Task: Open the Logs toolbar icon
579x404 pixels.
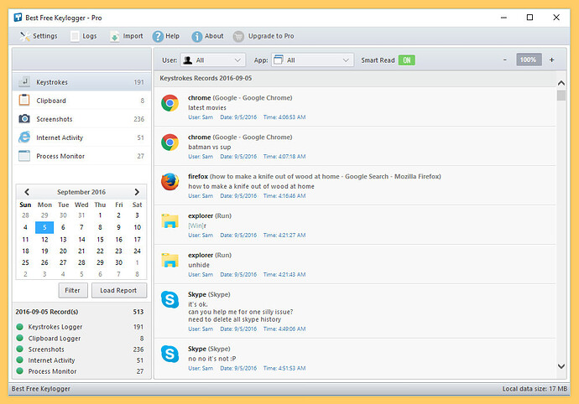Action: [x=76, y=36]
